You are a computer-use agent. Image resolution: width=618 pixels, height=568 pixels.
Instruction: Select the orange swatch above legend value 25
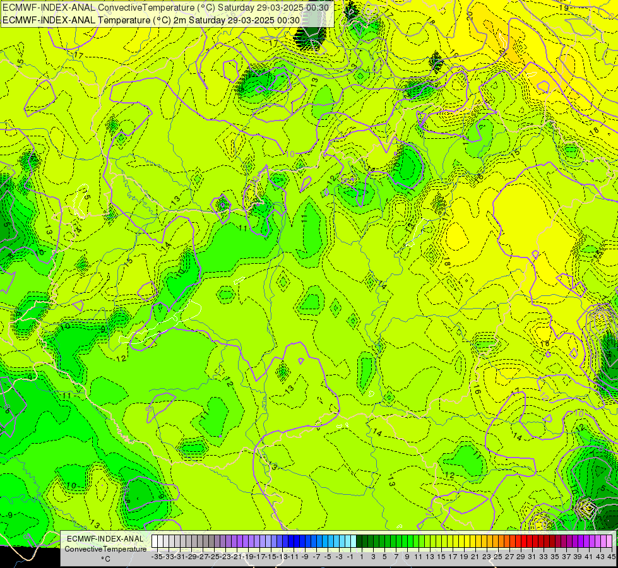coord(495,541)
